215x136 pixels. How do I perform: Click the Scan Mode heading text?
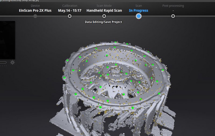104,6
